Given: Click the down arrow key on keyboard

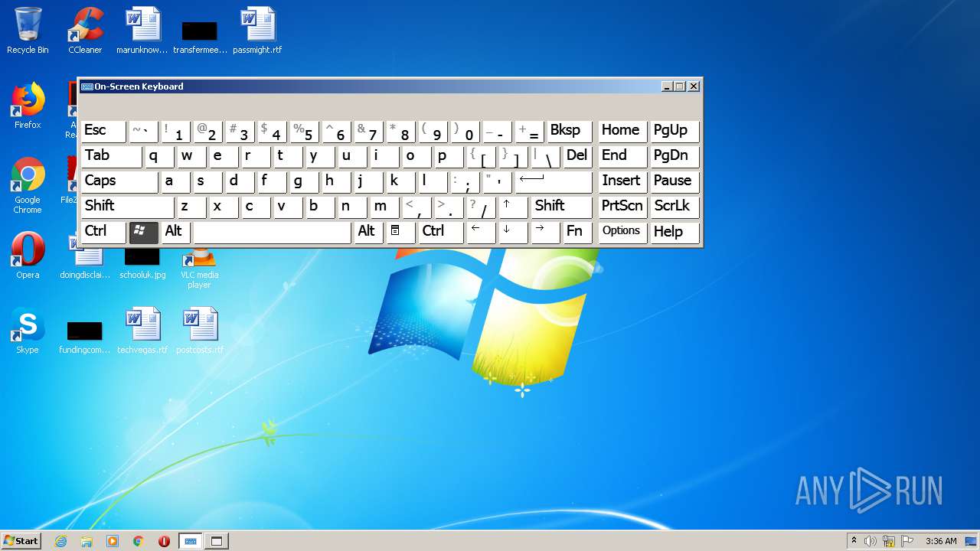Looking at the screenshot, I should pyautogui.click(x=513, y=232).
